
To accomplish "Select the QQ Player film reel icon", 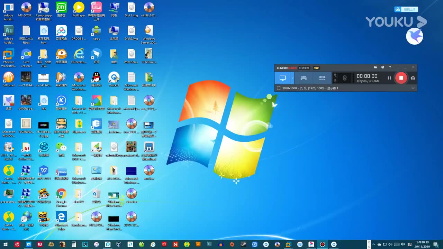I will click(44, 149).
